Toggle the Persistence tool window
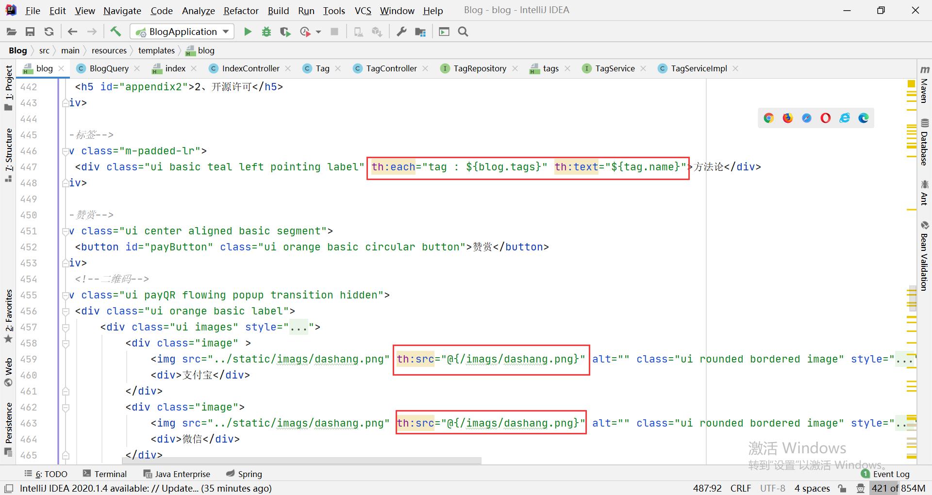The width and height of the screenshot is (932, 495). [9, 429]
